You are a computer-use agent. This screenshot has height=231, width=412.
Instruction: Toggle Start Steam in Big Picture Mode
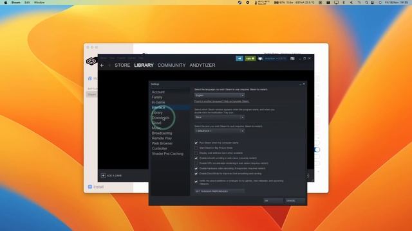[196, 148]
